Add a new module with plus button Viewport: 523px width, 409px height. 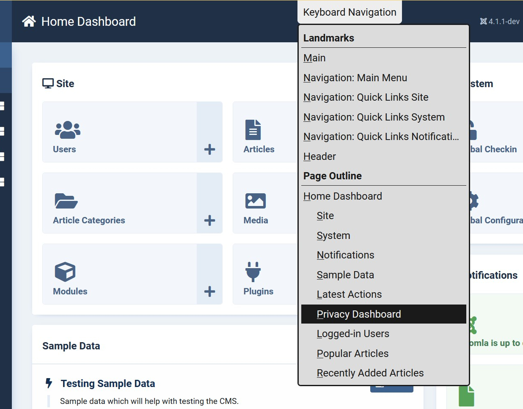(x=209, y=291)
